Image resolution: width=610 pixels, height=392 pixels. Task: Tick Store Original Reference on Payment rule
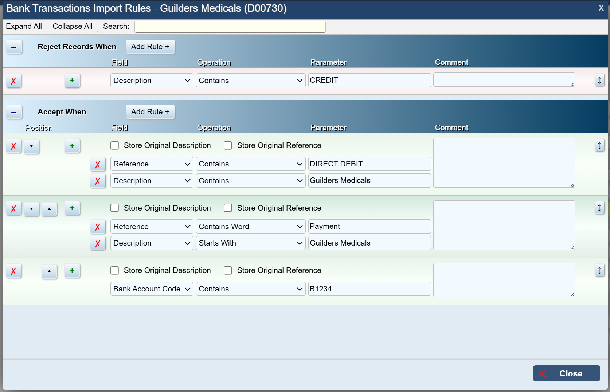tap(228, 208)
